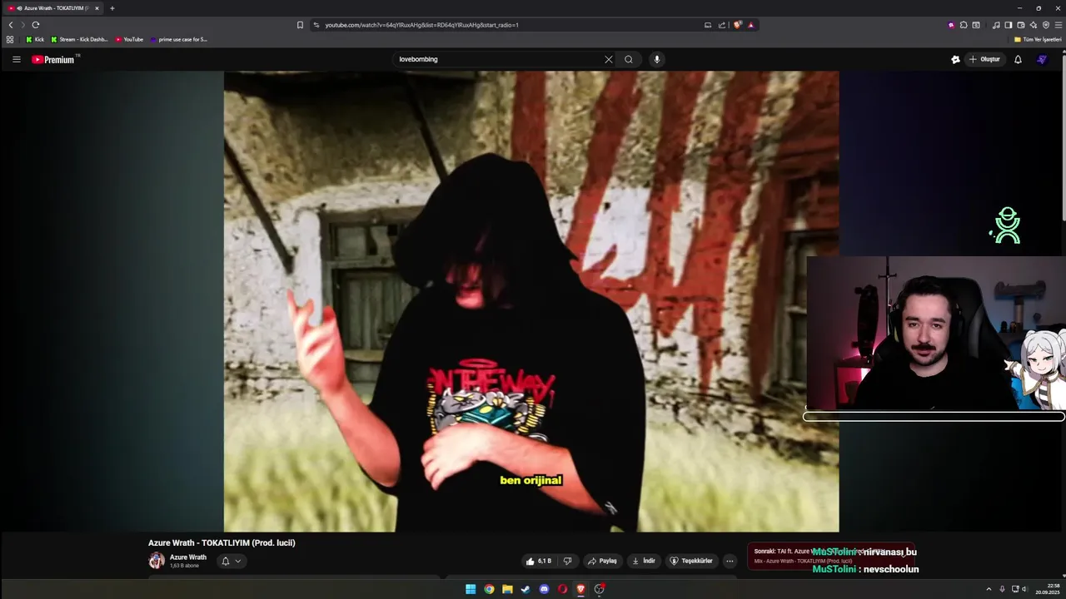The image size is (1066, 599).
Task: Like the video (6,1 B)
Action: coord(539,561)
